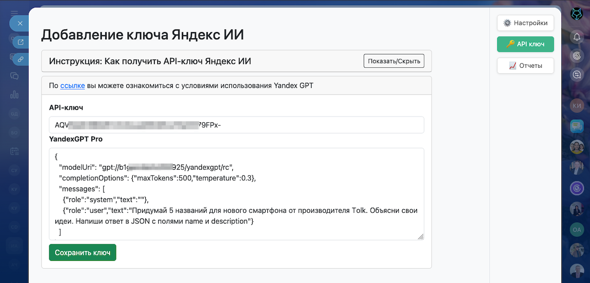The height and width of the screenshot is (283, 590).
Task: Open the green message bubble chat
Action: [x=577, y=126]
